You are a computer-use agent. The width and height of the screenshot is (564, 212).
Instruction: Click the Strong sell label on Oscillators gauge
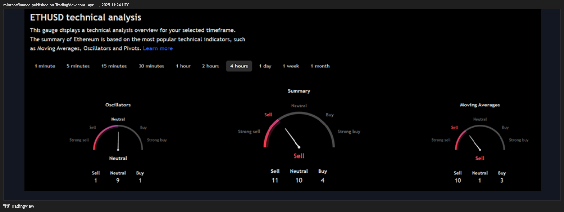pos(79,140)
